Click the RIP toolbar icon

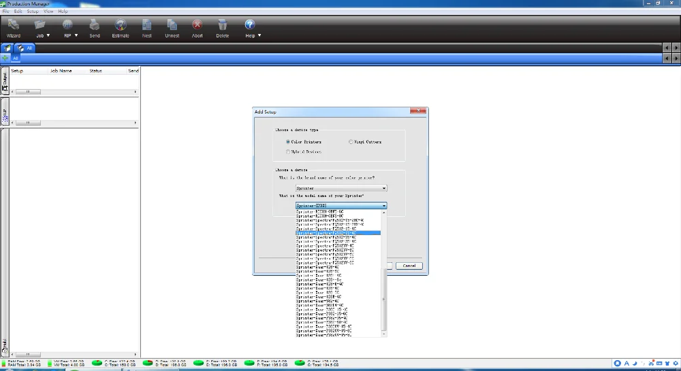point(67,25)
